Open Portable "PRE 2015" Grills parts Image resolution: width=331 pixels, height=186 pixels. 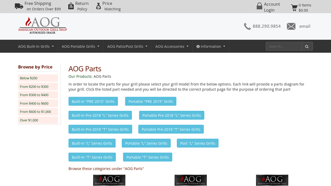pyautogui.click(x=151, y=101)
